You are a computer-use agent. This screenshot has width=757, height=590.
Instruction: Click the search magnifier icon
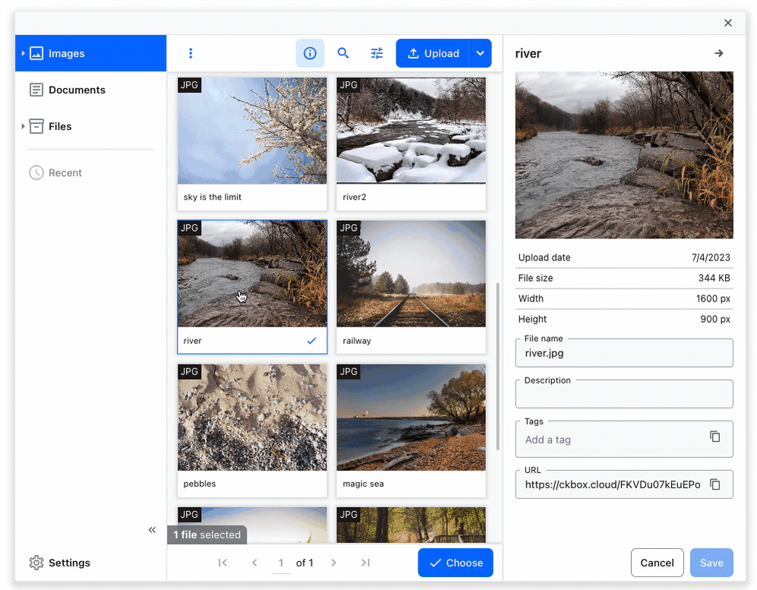pos(343,53)
